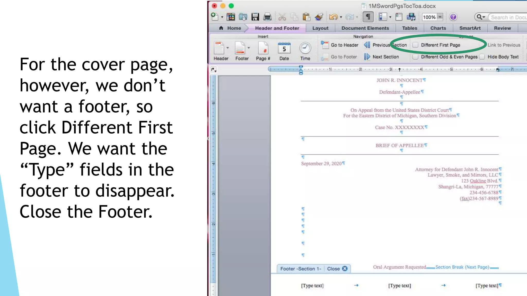Image resolution: width=527 pixels, height=296 pixels.
Task: Click the 'Oral Argument Requested' text
Action: tap(399, 267)
